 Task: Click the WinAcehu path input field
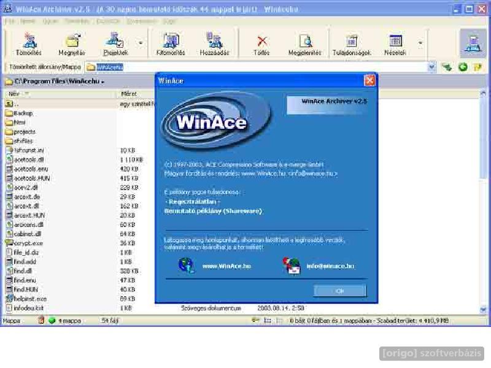(257, 67)
